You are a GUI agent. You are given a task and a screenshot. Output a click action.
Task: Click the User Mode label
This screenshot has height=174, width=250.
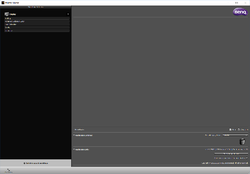tap(80, 130)
